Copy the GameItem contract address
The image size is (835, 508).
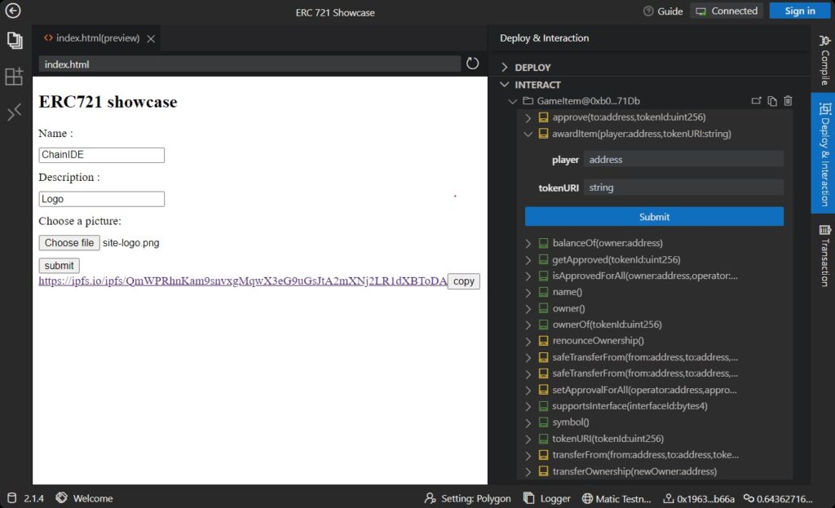tap(772, 101)
